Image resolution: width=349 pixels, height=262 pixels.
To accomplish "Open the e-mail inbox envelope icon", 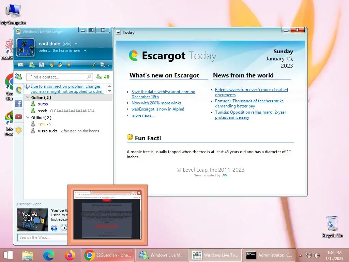I will tap(21, 65).
